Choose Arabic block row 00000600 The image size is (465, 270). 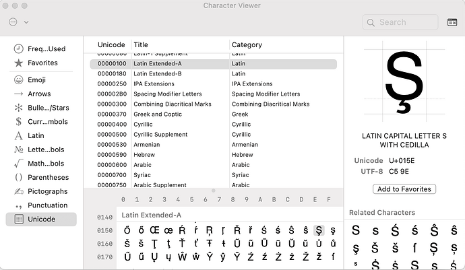[x=213, y=165]
